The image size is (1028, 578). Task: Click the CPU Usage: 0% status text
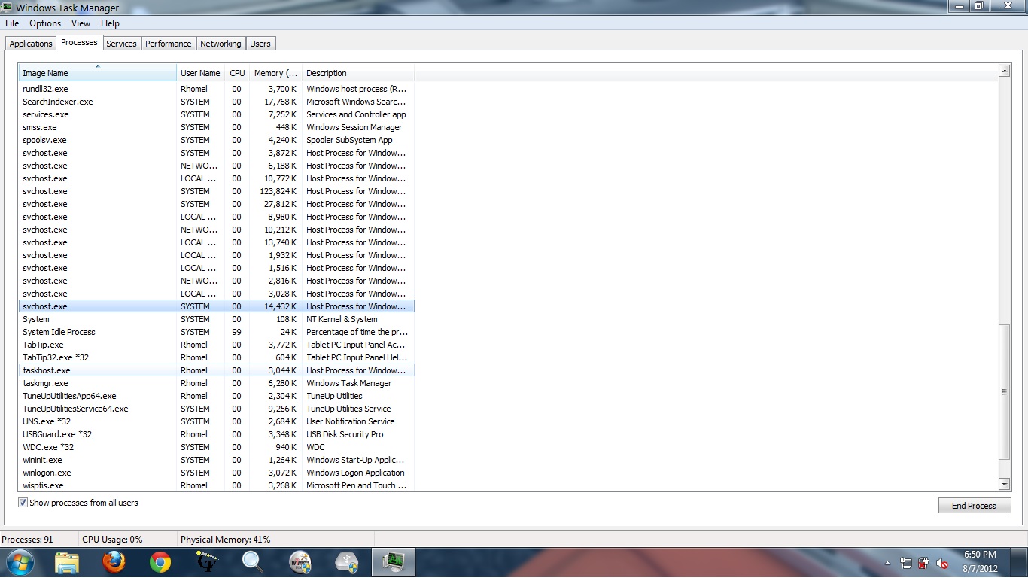click(x=112, y=540)
